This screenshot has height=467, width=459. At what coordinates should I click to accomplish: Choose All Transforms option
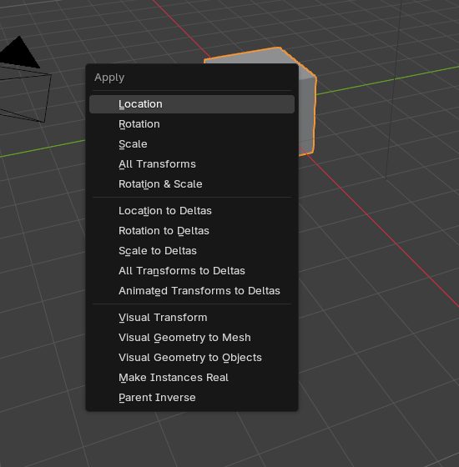pos(192,164)
